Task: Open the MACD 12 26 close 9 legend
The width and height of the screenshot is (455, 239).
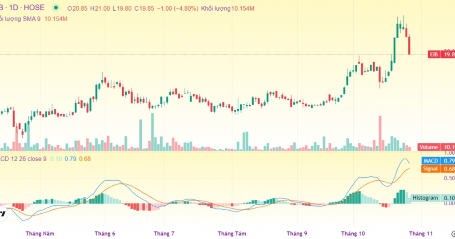Action: tap(23, 159)
